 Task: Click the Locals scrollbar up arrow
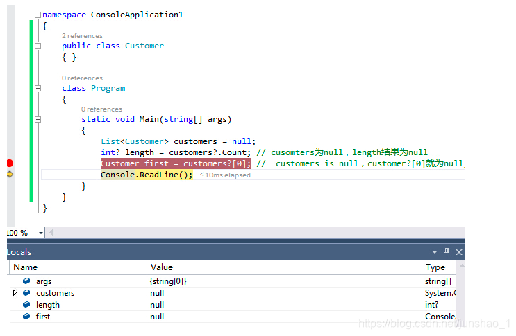[x=462, y=266]
